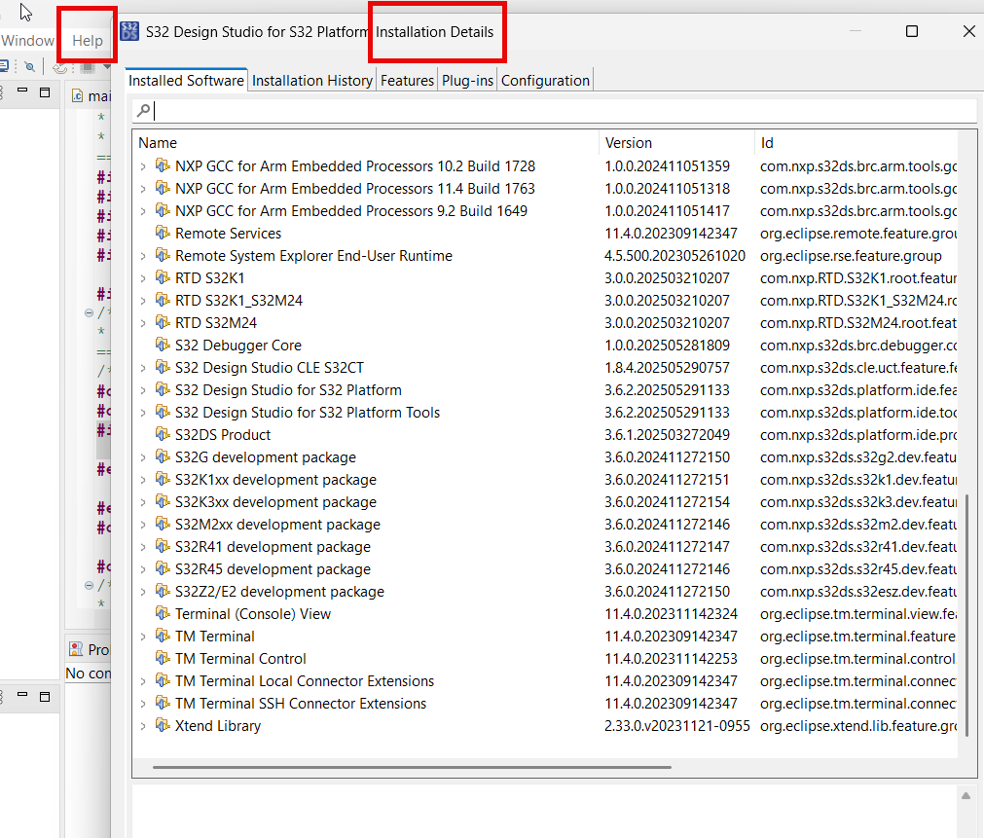Sort list by Id column header
The image size is (984, 838).
[x=856, y=143]
